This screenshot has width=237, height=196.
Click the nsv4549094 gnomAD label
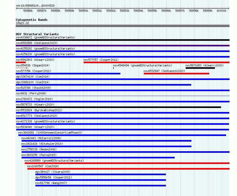[142, 65]
